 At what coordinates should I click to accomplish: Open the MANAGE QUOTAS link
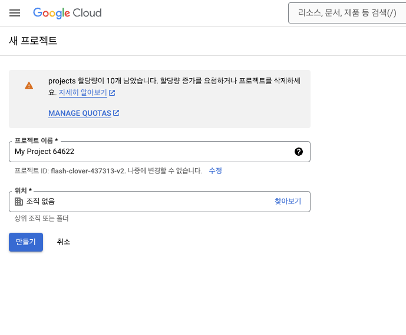80,113
